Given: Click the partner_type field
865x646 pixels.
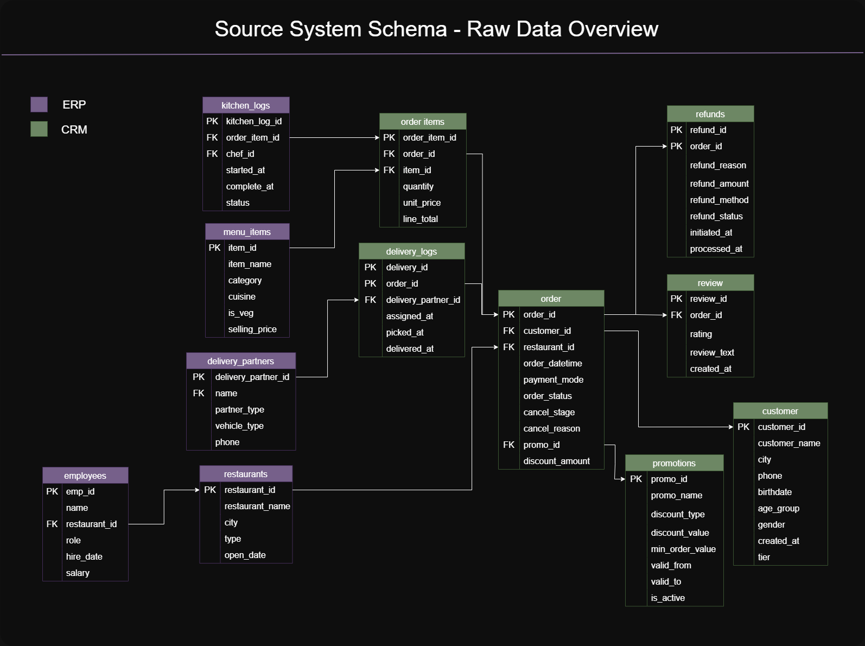Looking at the screenshot, I should pos(240,409).
